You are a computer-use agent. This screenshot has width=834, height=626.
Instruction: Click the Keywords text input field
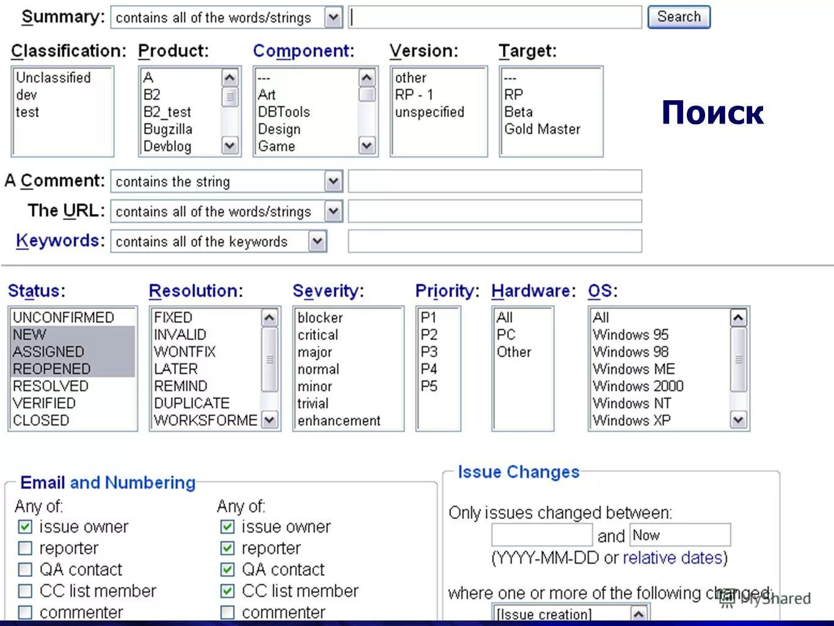click(x=495, y=241)
